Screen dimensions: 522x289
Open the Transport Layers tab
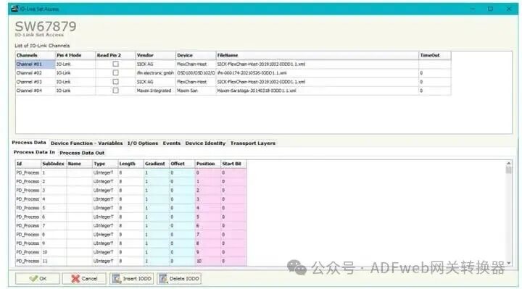(x=253, y=143)
